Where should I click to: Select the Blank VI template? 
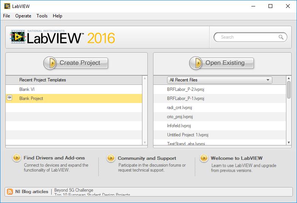74,89
